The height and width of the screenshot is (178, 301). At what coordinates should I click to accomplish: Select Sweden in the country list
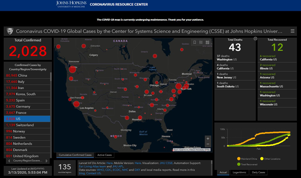[x=27, y=137]
